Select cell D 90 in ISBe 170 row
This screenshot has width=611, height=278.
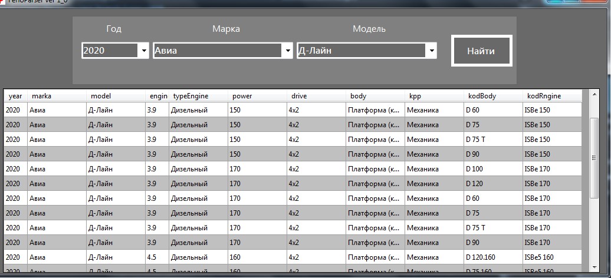pos(493,243)
